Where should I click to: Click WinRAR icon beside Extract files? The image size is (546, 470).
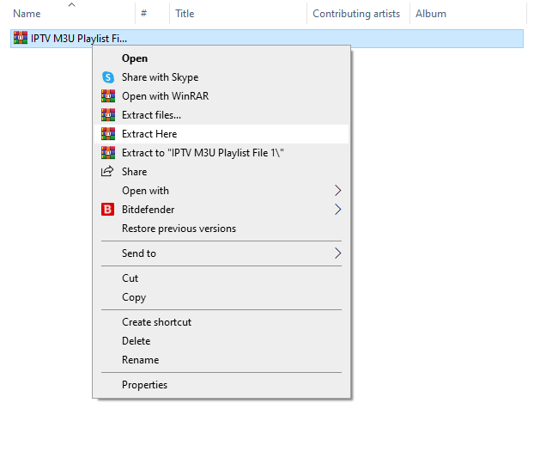click(108, 115)
